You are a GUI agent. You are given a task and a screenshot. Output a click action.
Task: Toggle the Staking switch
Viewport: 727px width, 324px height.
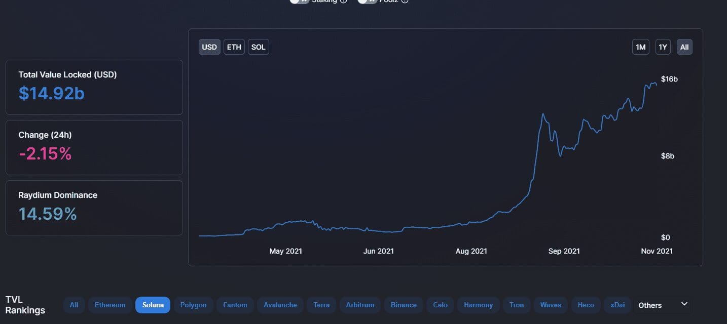tap(299, 1)
